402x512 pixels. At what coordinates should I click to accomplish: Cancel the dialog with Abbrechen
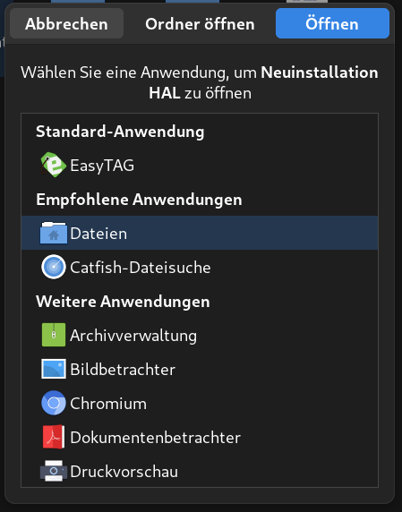[66, 23]
